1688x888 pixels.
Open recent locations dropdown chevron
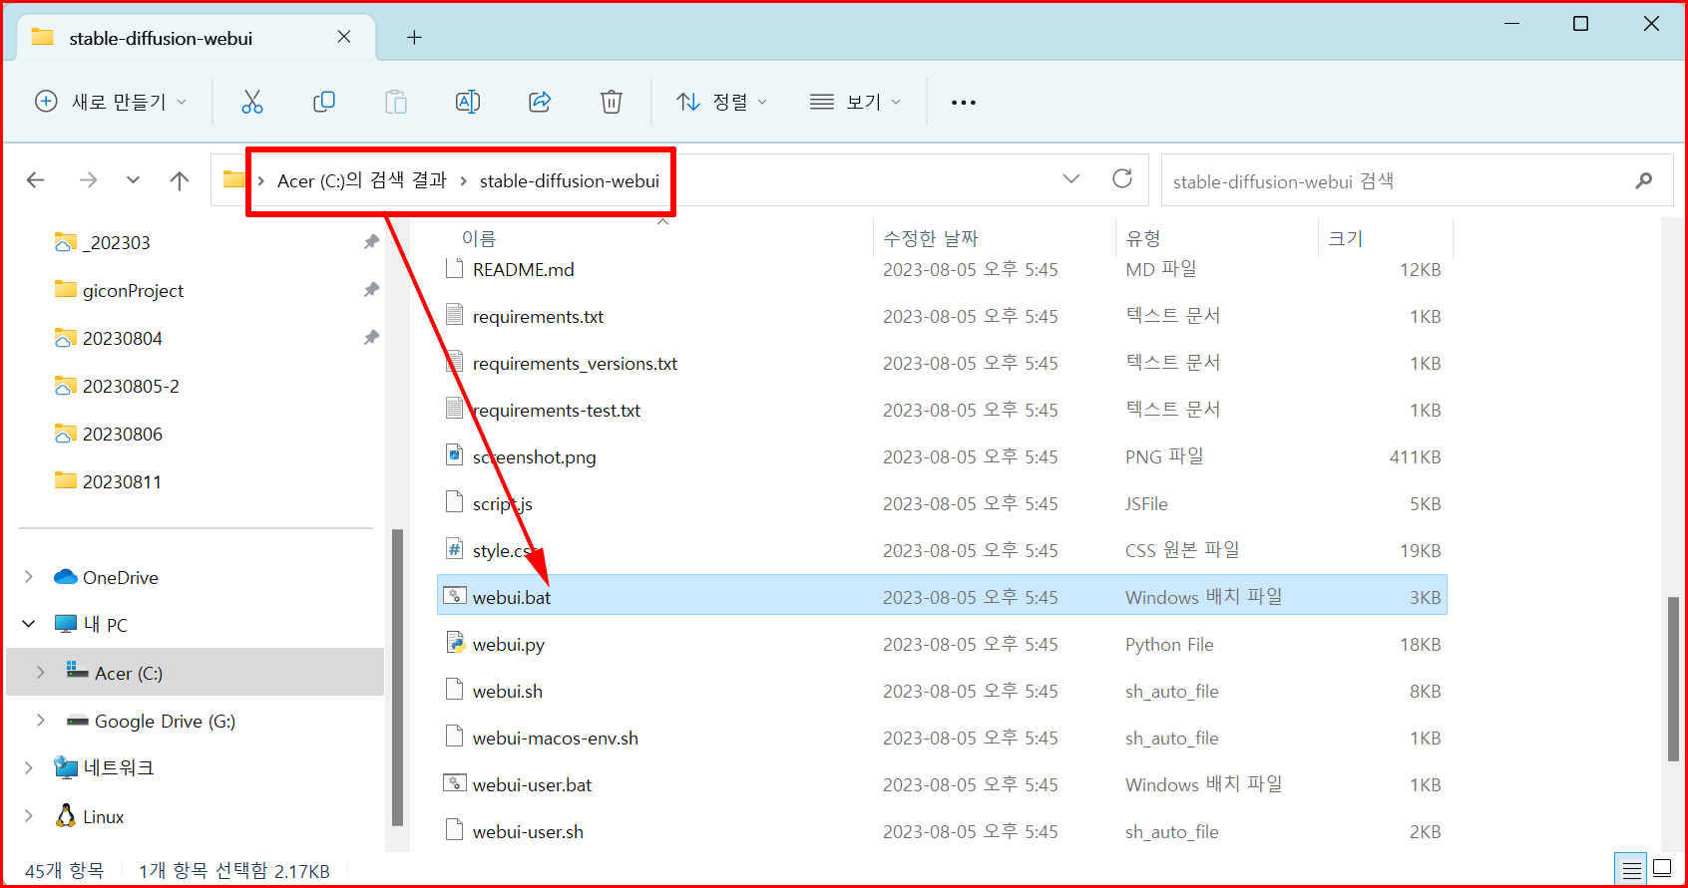coord(133,180)
